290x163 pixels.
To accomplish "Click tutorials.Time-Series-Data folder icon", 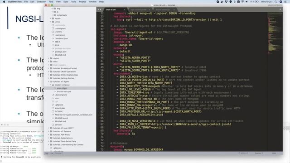I will click(x=51, y=141).
